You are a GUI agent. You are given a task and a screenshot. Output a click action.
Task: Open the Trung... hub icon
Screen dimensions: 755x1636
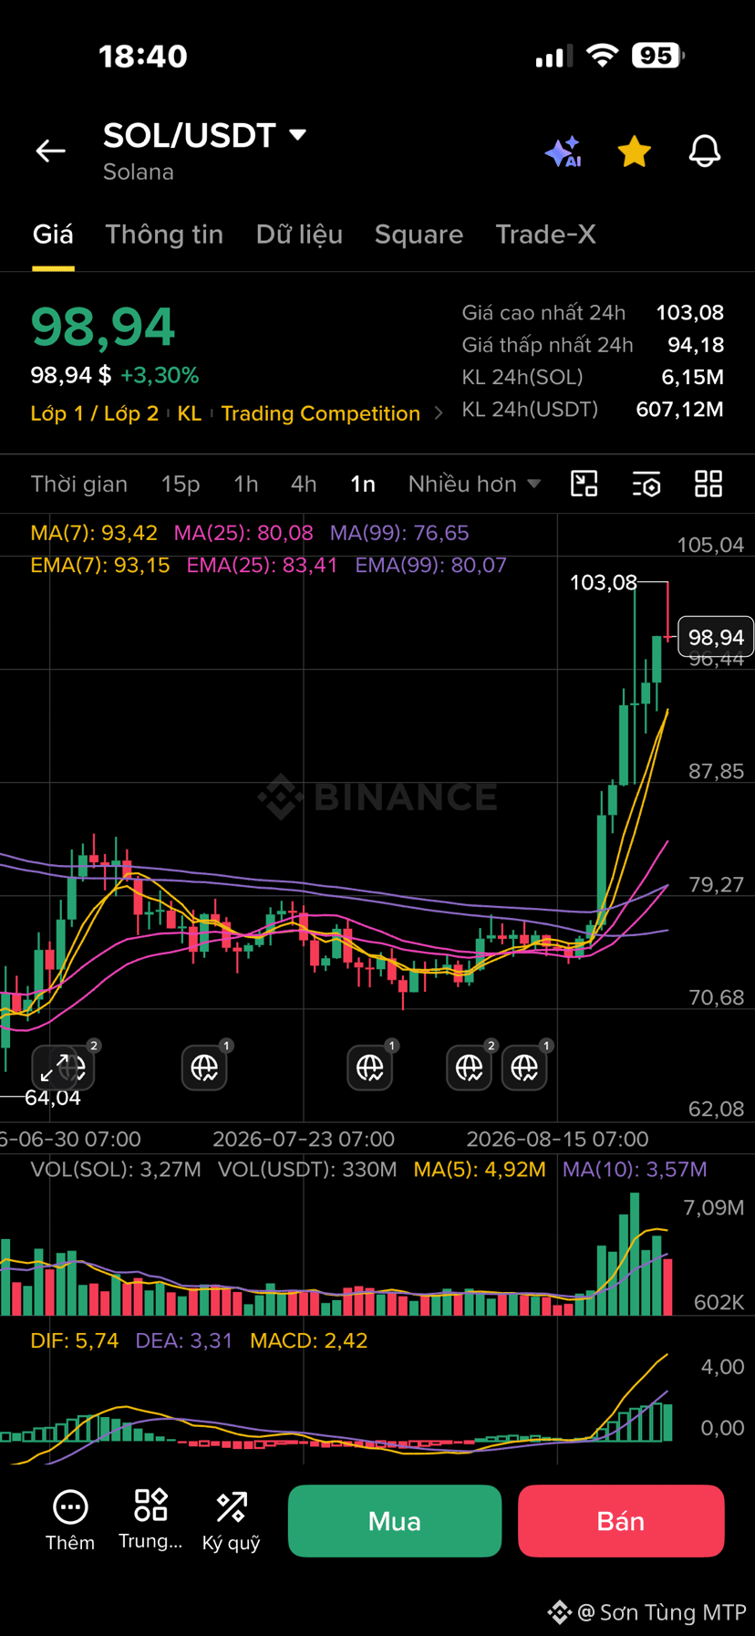[150, 1520]
